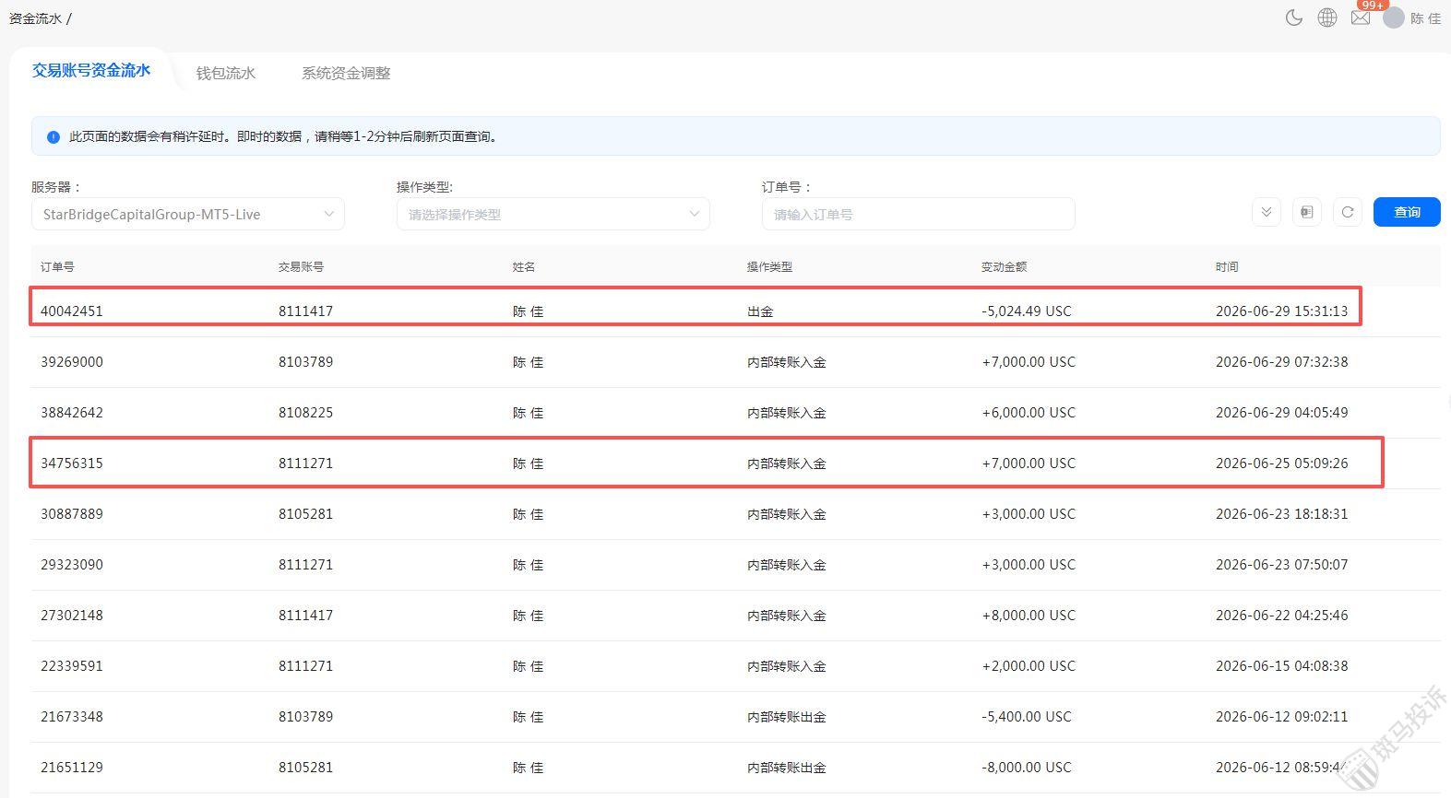The height and width of the screenshot is (798, 1451).
Task: Open the language globe icon
Action: pyautogui.click(x=1327, y=18)
